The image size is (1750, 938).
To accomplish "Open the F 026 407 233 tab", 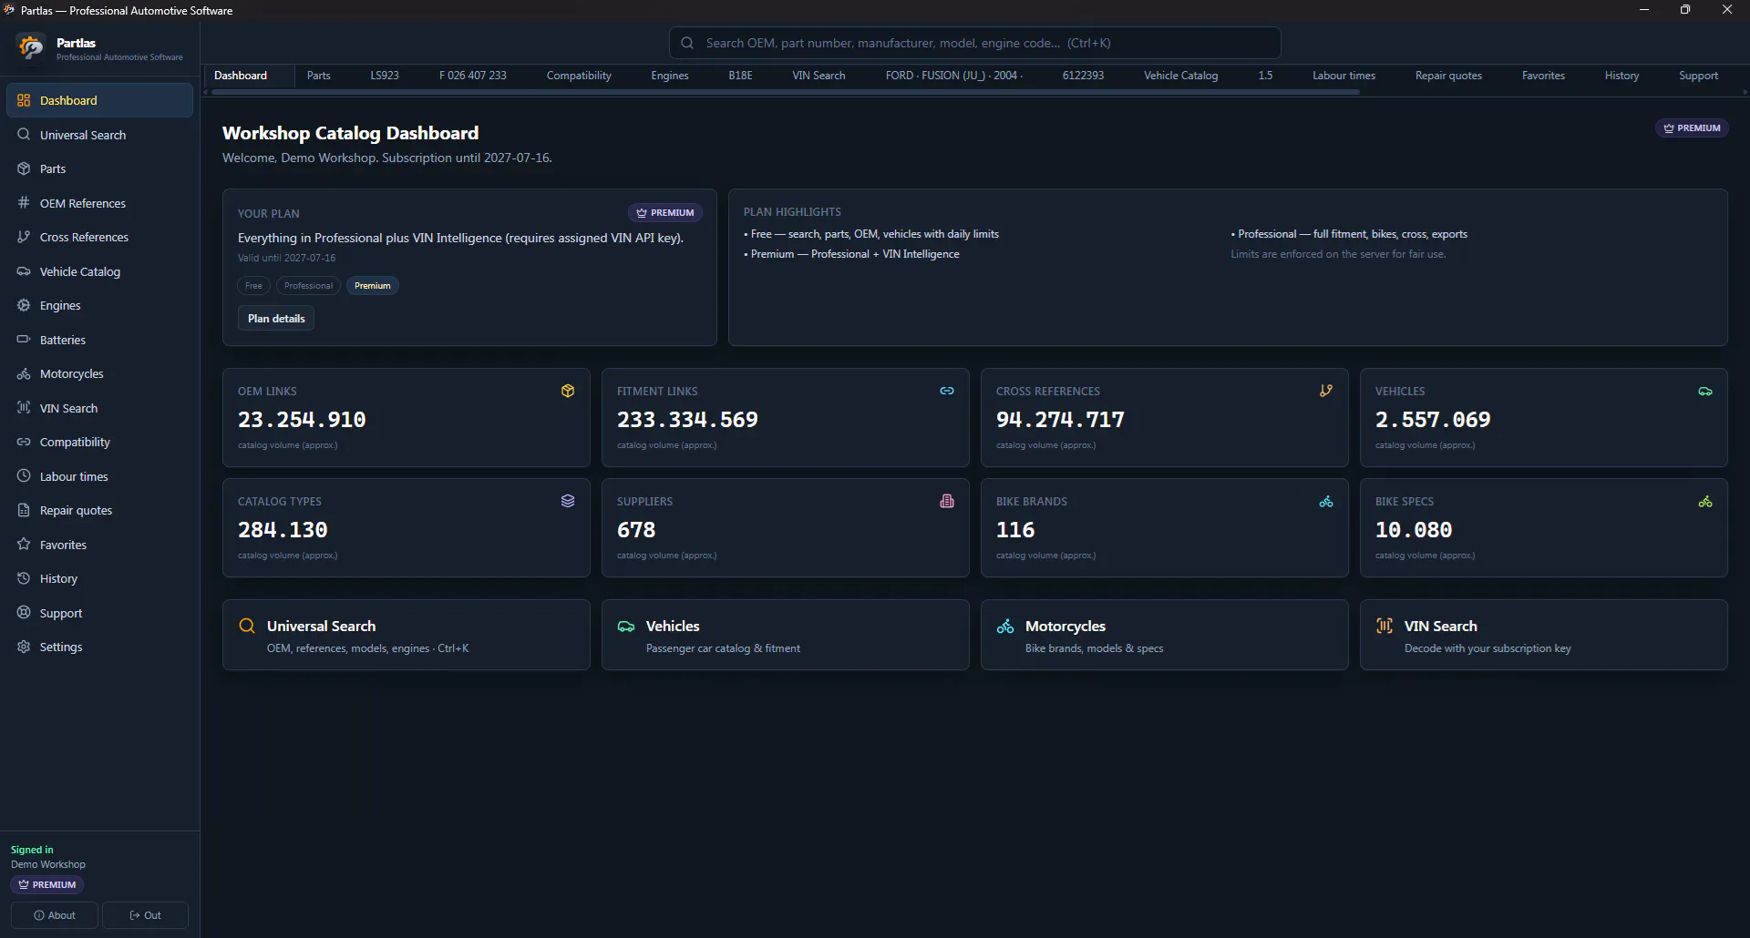I will pos(472,76).
